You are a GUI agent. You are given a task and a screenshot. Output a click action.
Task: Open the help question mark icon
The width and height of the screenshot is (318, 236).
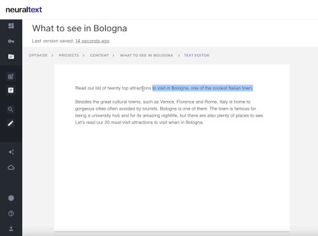click(11, 213)
